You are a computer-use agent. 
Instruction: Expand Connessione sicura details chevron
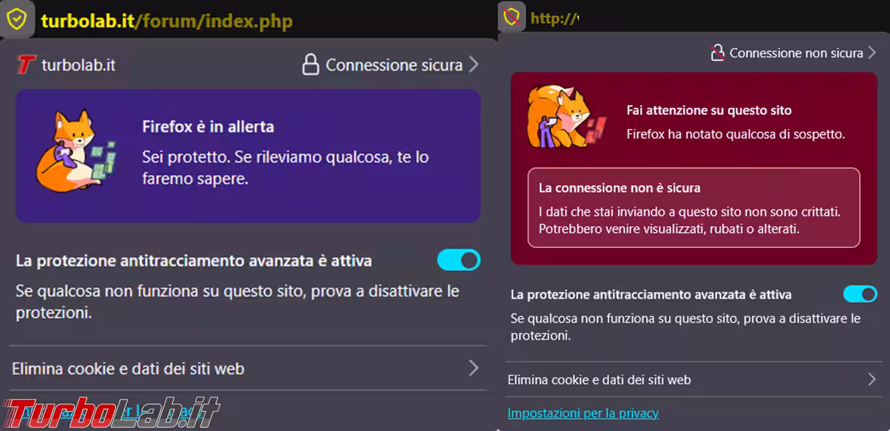pos(473,65)
